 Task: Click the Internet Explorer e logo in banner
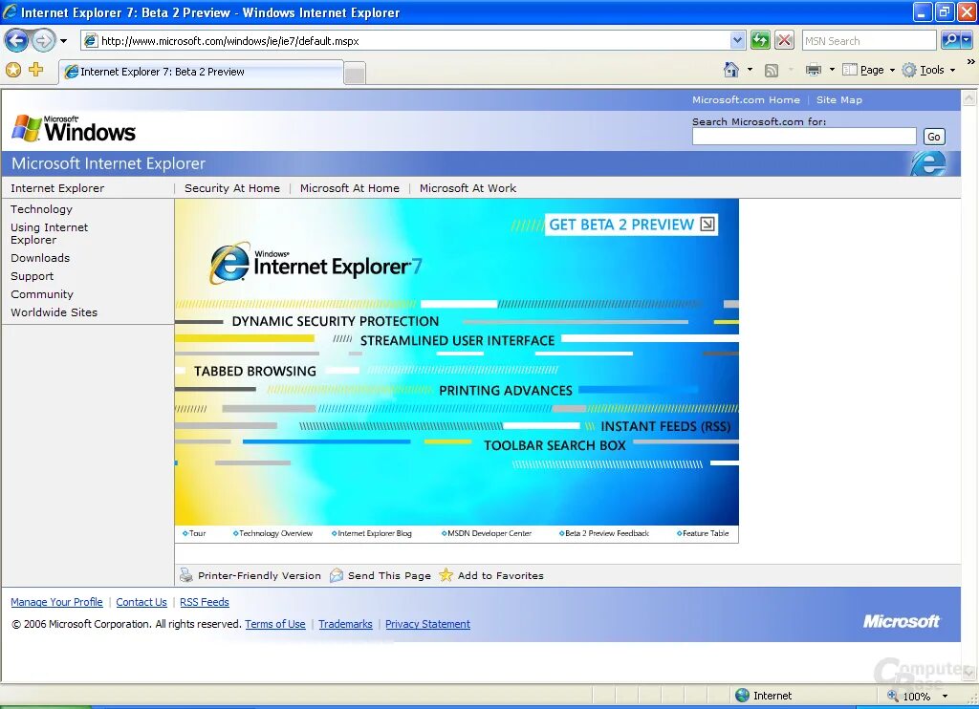[927, 163]
